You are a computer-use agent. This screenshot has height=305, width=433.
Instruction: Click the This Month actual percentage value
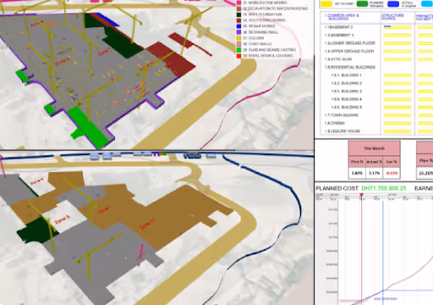point(374,173)
